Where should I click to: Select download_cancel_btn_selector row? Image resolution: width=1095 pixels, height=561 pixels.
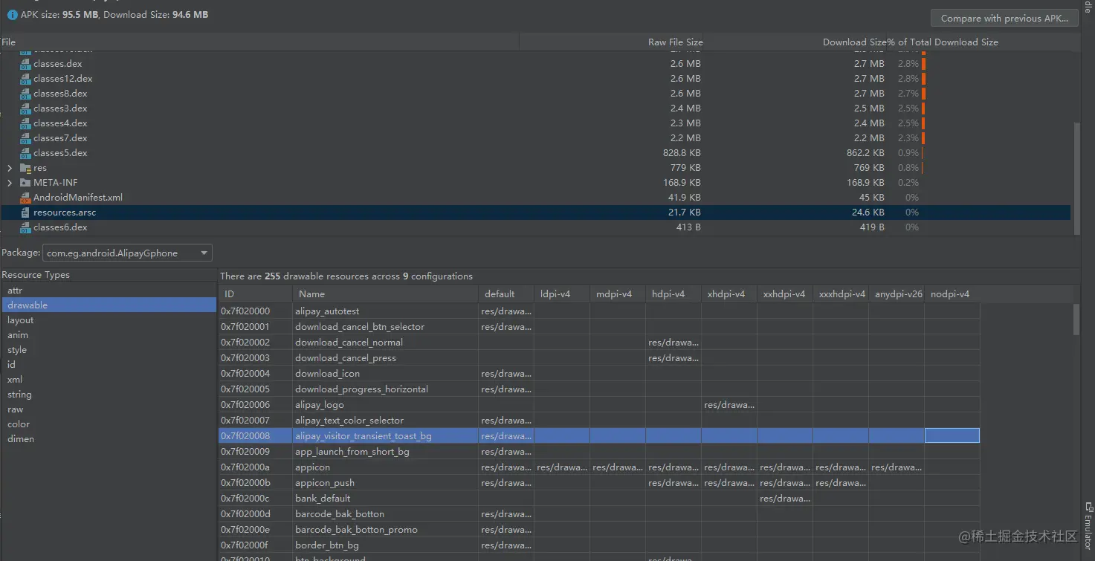[x=599, y=327]
